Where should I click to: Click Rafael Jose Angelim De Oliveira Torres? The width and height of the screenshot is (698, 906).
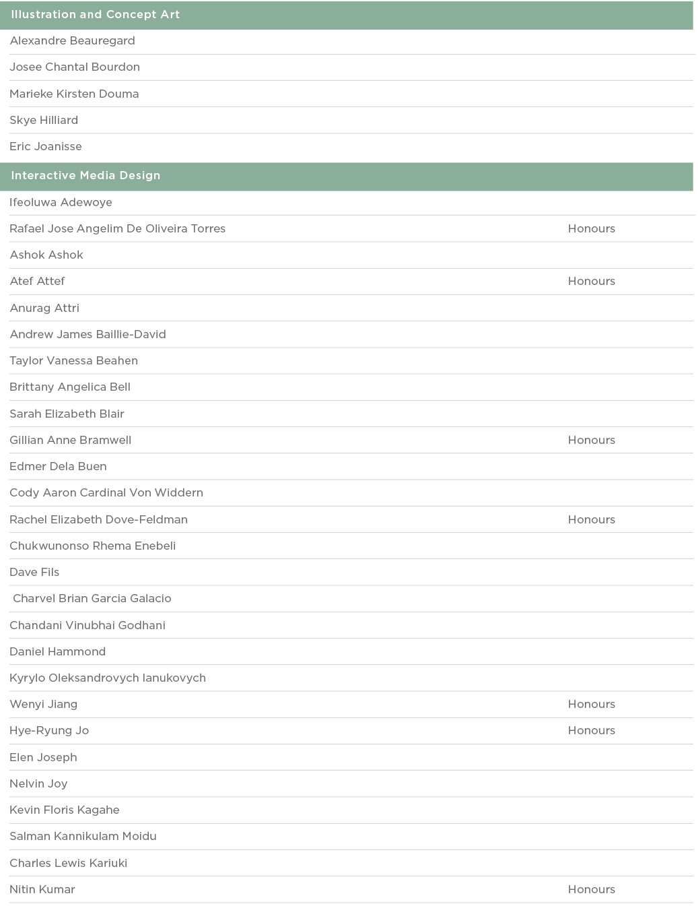[x=118, y=229]
